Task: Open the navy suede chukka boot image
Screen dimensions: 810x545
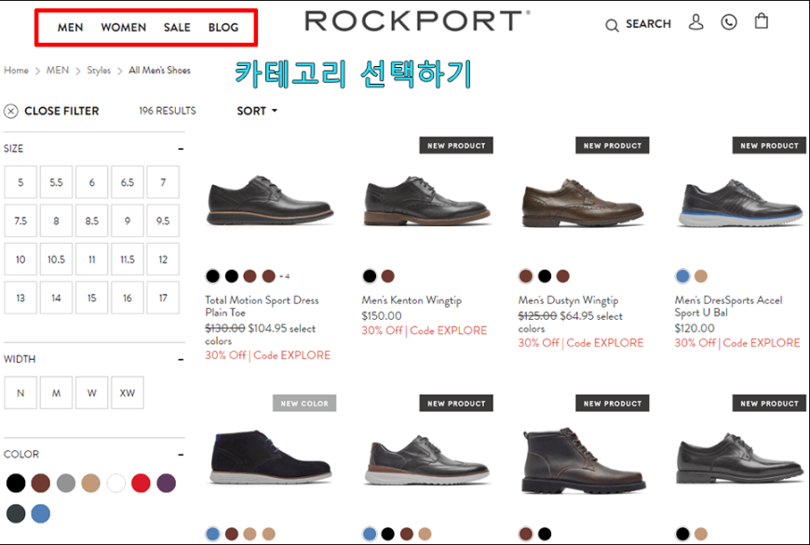Action: pyautogui.click(x=271, y=457)
